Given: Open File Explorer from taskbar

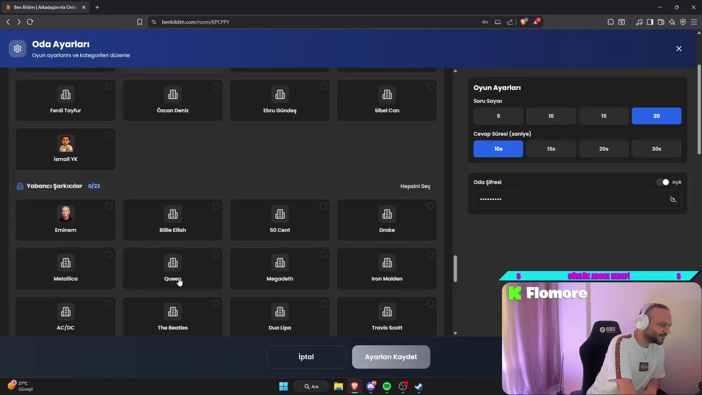Looking at the screenshot, I should click(x=338, y=386).
